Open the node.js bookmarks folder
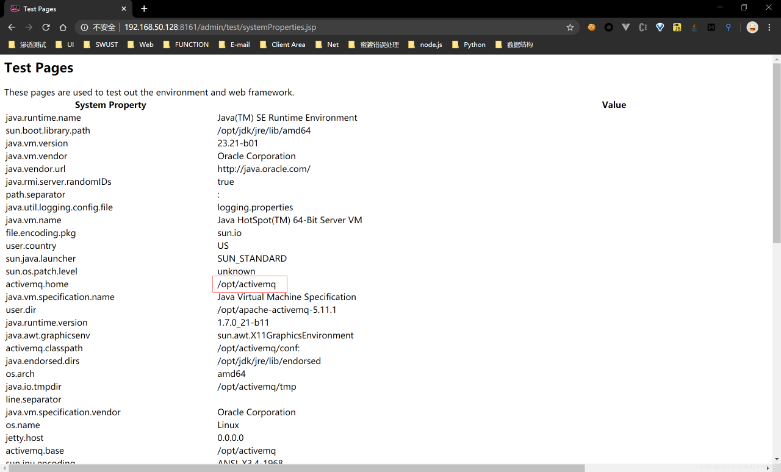Screen dimensions: 781x472 [425, 45]
